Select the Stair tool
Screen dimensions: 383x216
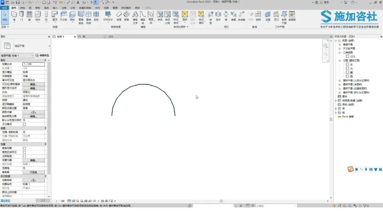click(126, 16)
